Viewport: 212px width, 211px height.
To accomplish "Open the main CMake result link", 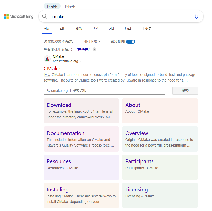I will [x=52, y=68].
